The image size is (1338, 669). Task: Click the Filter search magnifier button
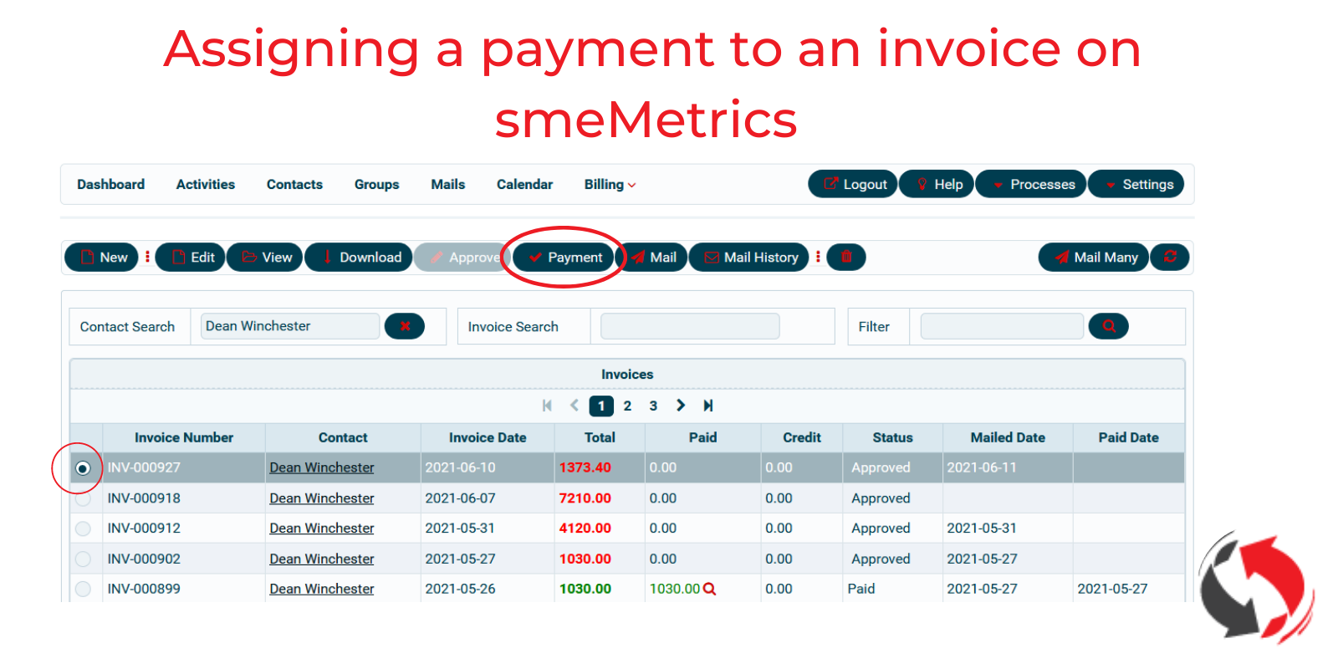pos(1109,326)
